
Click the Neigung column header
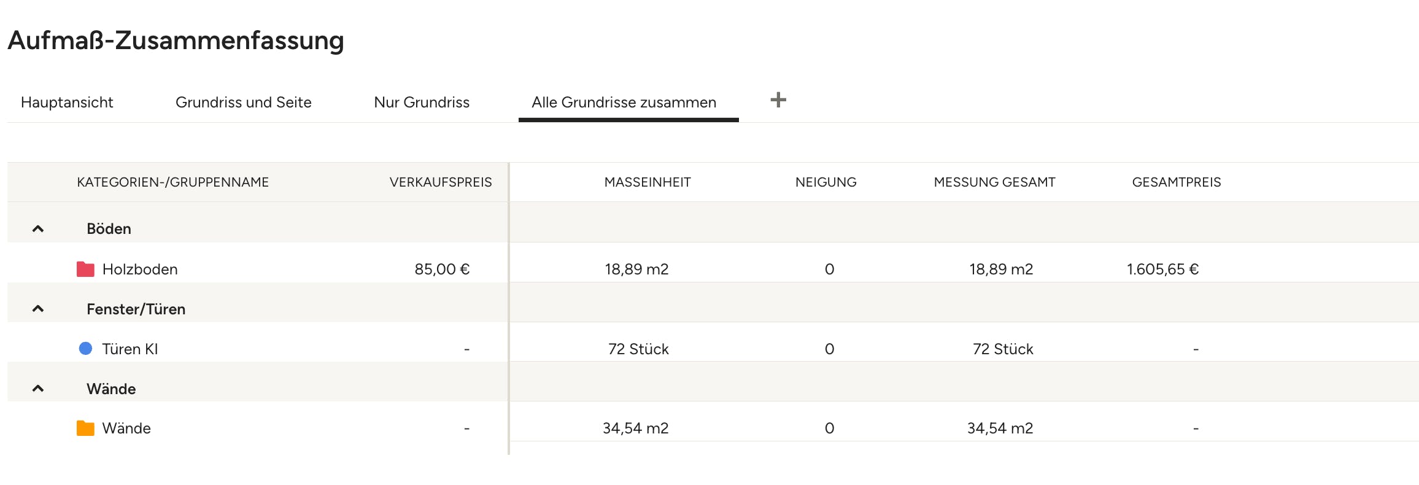click(826, 182)
